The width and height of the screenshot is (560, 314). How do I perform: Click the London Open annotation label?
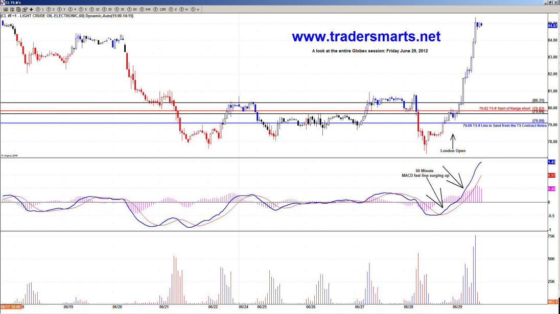(x=453, y=151)
